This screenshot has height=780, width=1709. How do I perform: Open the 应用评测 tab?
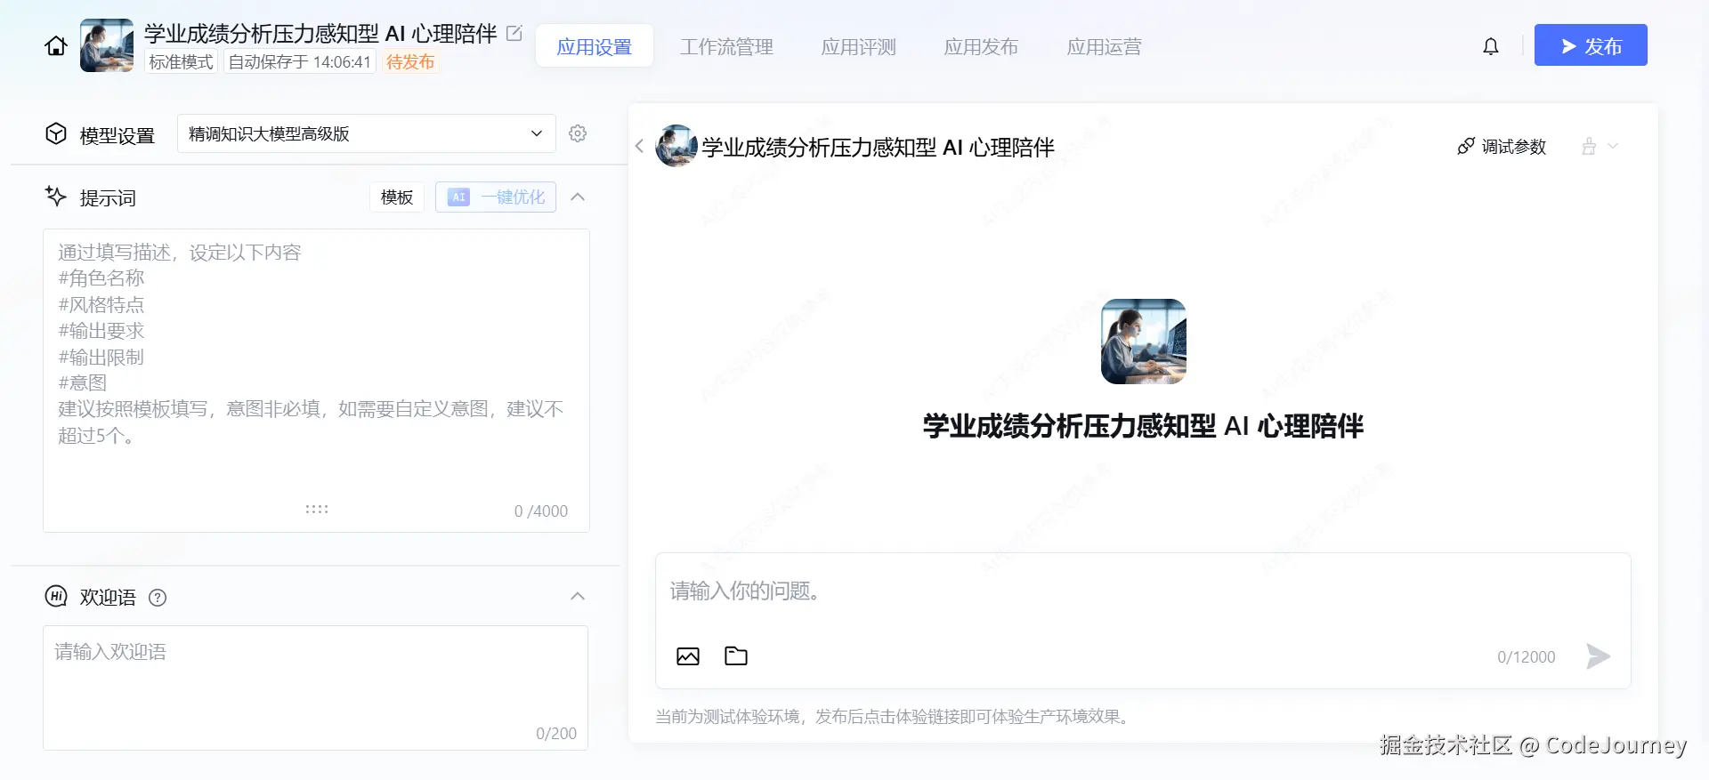click(x=859, y=46)
